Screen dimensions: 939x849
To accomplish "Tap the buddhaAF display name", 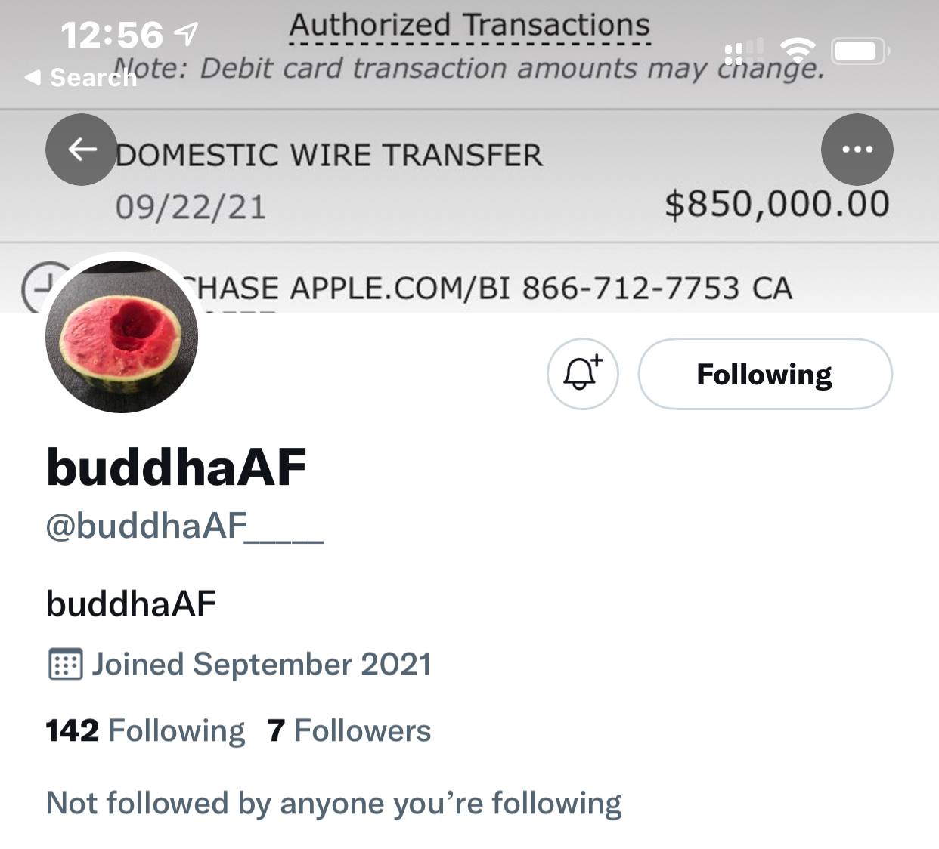I will 176,467.
